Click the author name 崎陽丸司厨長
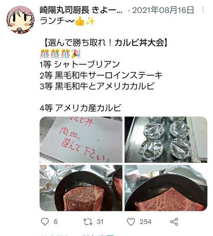213x236 pixels. tap(65, 10)
